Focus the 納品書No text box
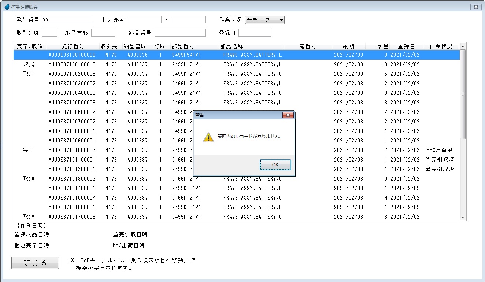This screenshot has height=282, width=485. [x=103, y=33]
